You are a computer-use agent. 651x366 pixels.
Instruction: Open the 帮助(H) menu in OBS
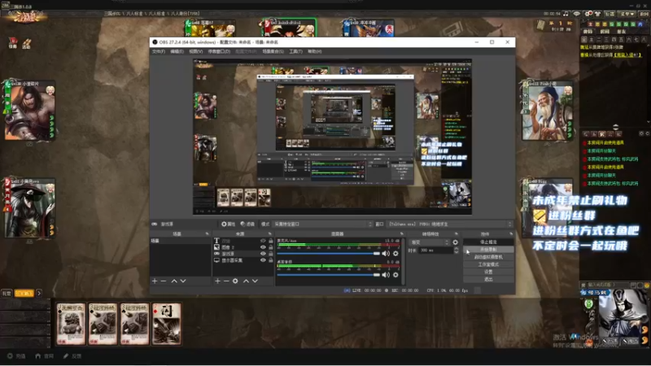315,51
